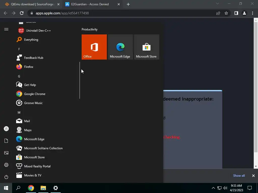Toggle Chrome side panel
258x193 pixels.
coord(236,13)
